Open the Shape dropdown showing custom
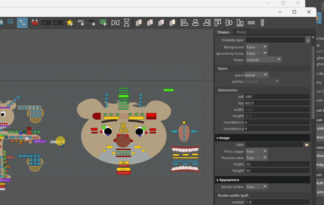324x205 pixels. (x=264, y=60)
